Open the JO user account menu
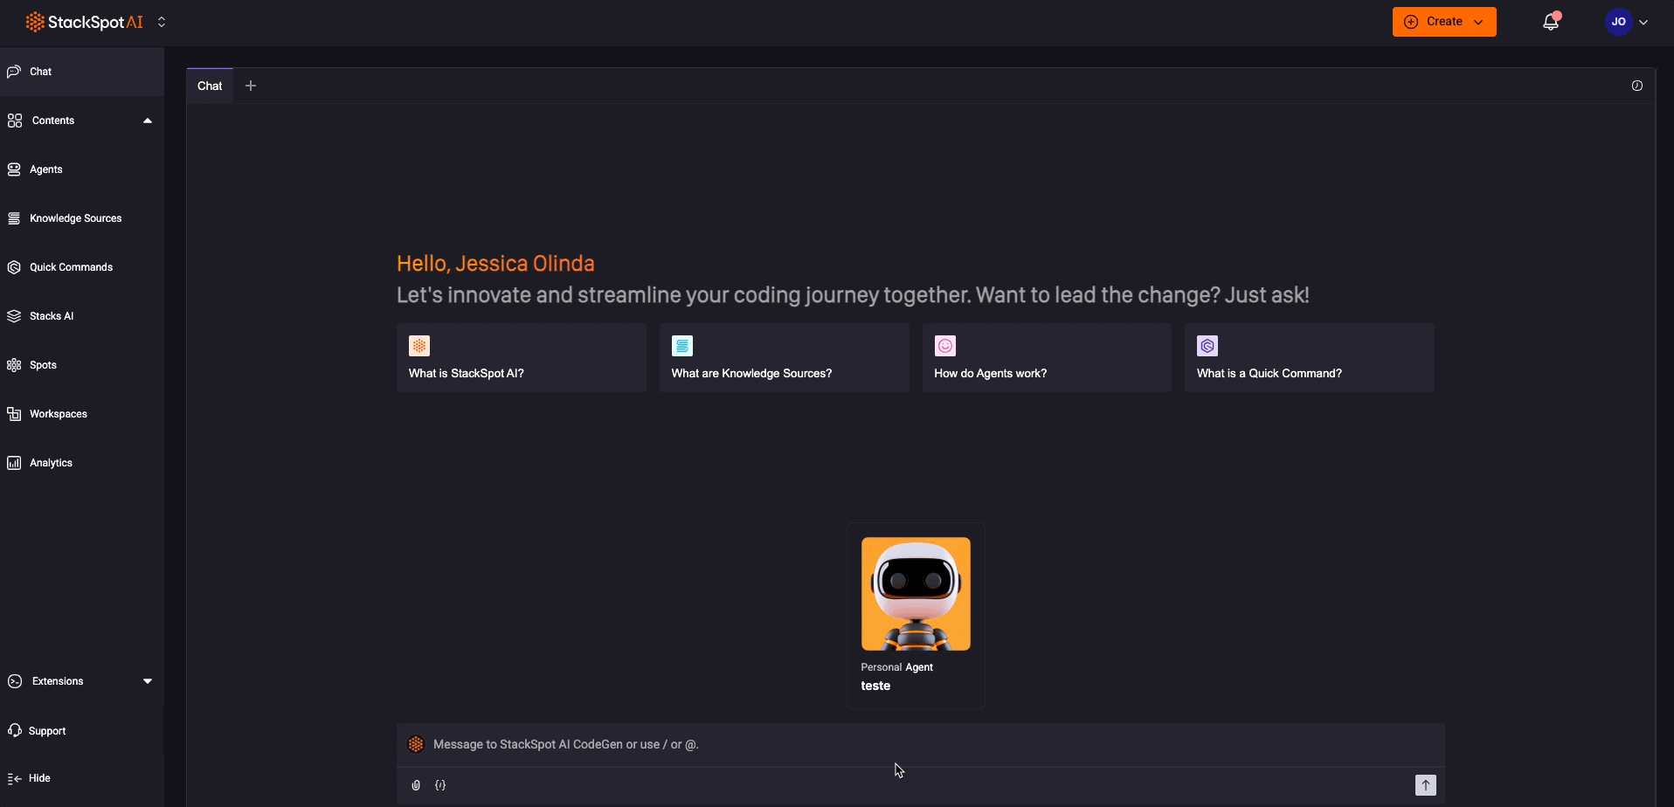1674x807 pixels. click(1626, 22)
